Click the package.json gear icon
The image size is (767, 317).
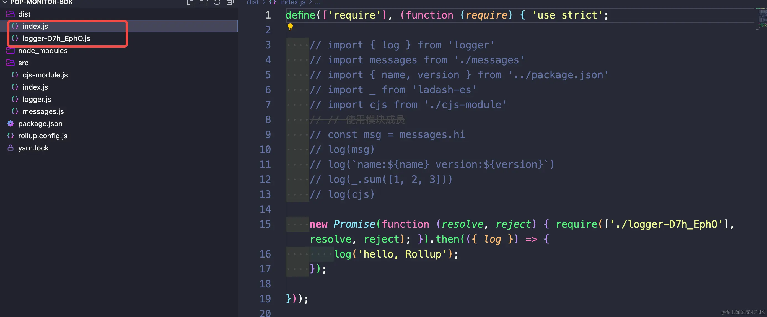11,124
